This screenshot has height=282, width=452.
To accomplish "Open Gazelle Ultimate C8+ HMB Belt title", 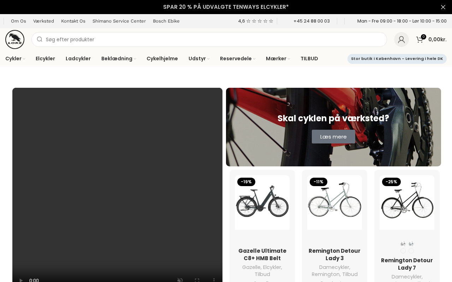I will (x=262, y=255).
